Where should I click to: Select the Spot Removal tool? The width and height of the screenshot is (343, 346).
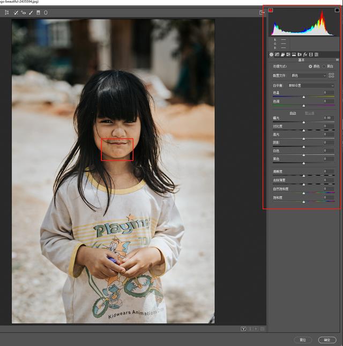click(x=16, y=12)
